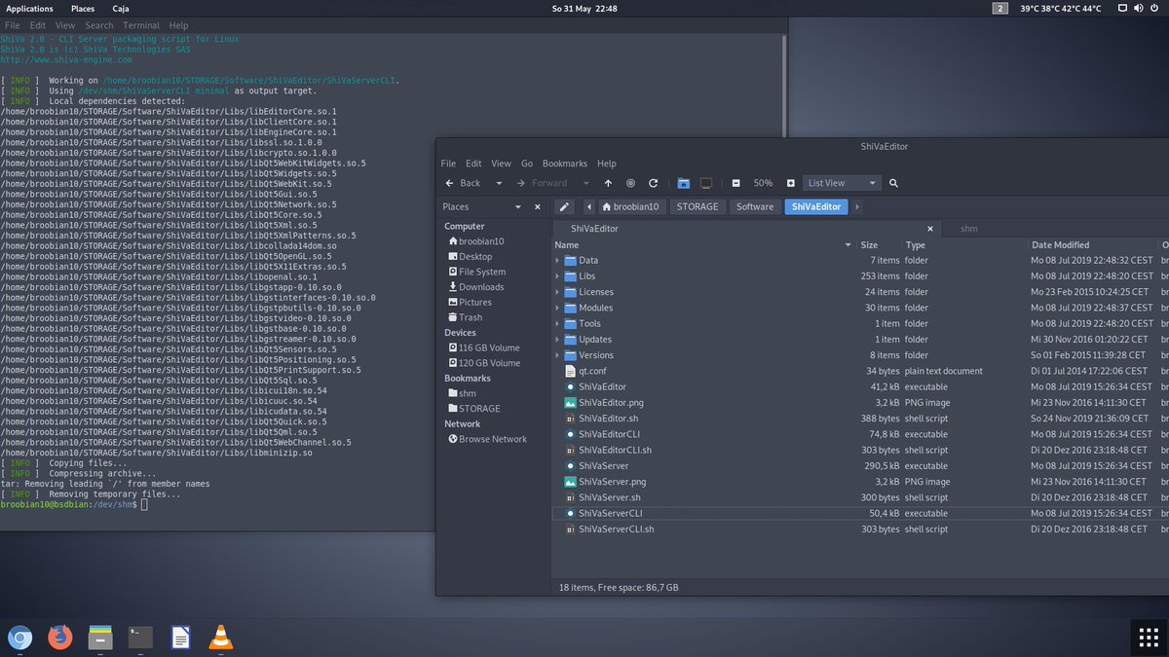This screenshot has height=657, width=1169.
Task: Jump to the Software path button
Action: 755,206
